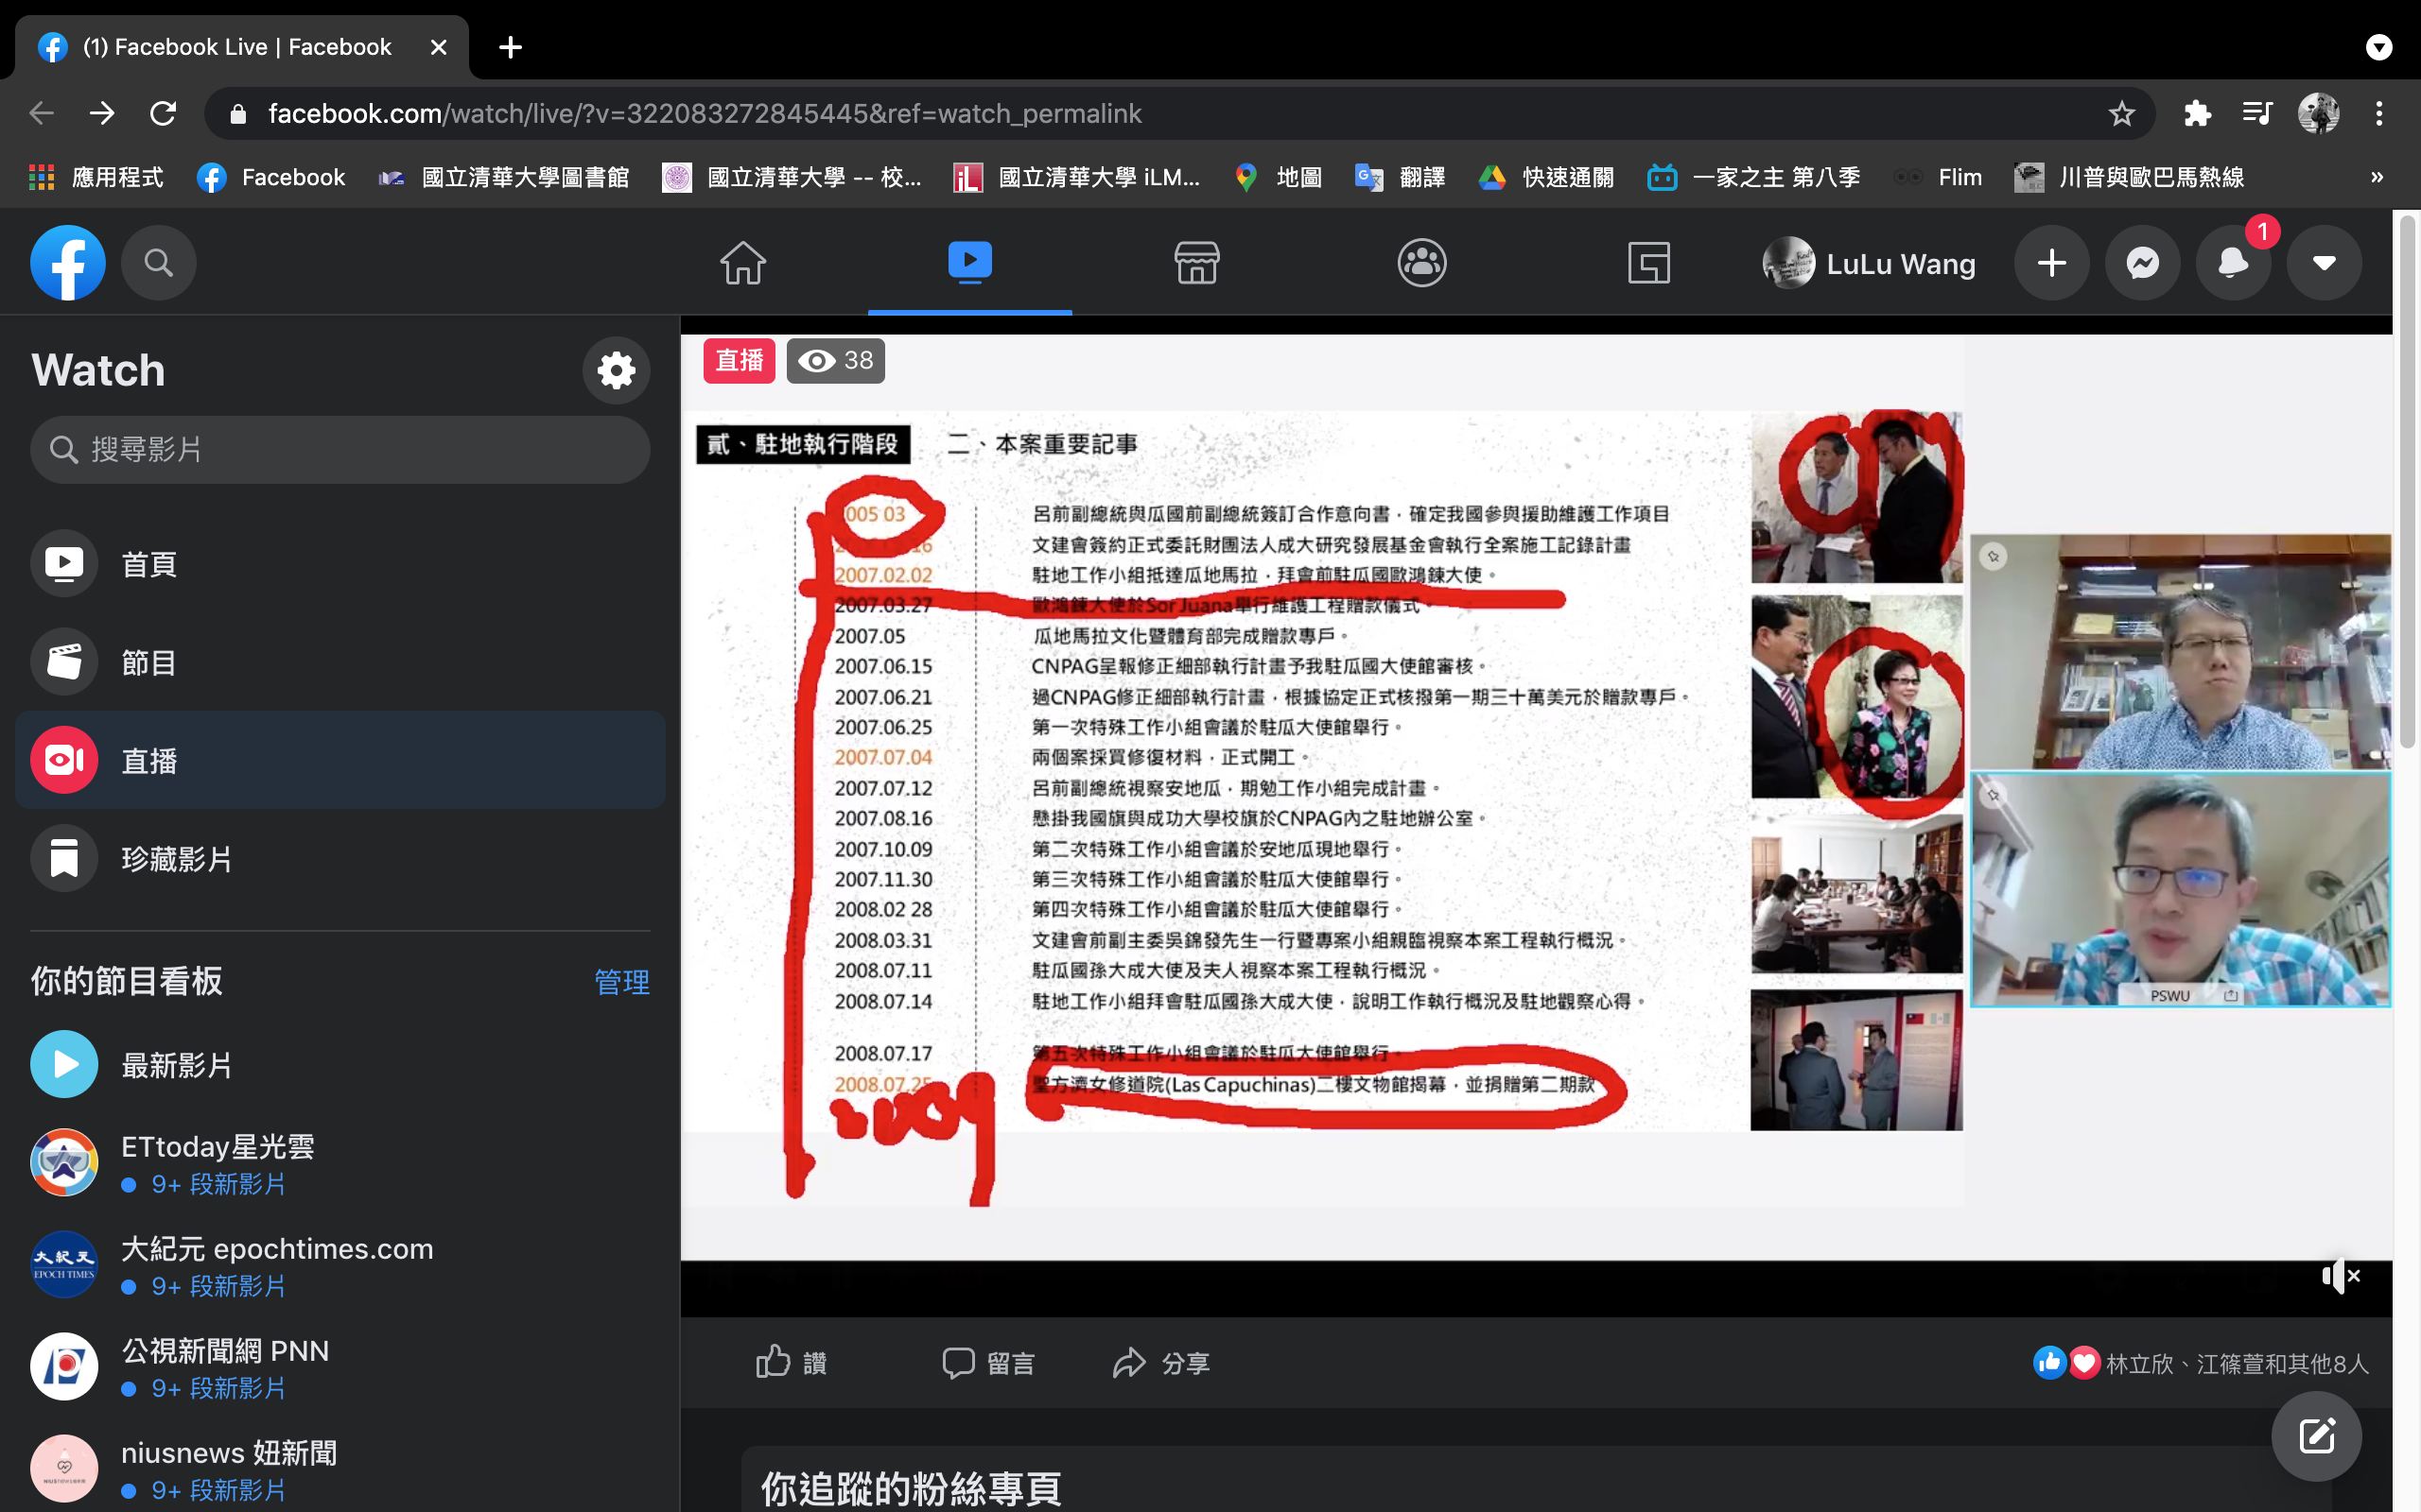Expand the hidden bookmarks chevron

tap(2376, 177)
